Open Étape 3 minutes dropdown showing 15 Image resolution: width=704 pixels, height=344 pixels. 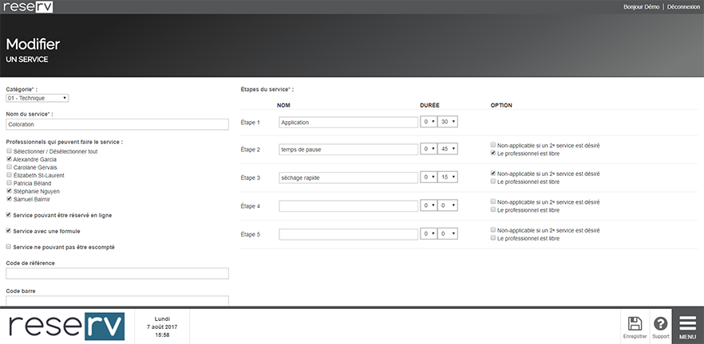click(x=448, y=178)
